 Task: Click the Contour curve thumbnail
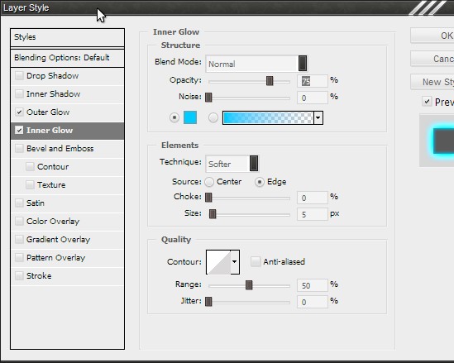(x=218, y=262)
